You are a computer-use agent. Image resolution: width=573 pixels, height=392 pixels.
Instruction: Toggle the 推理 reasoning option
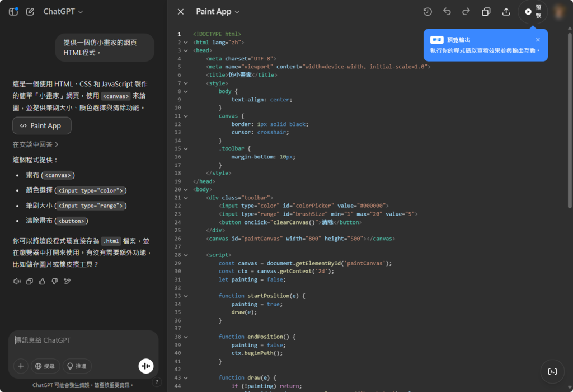77,366
